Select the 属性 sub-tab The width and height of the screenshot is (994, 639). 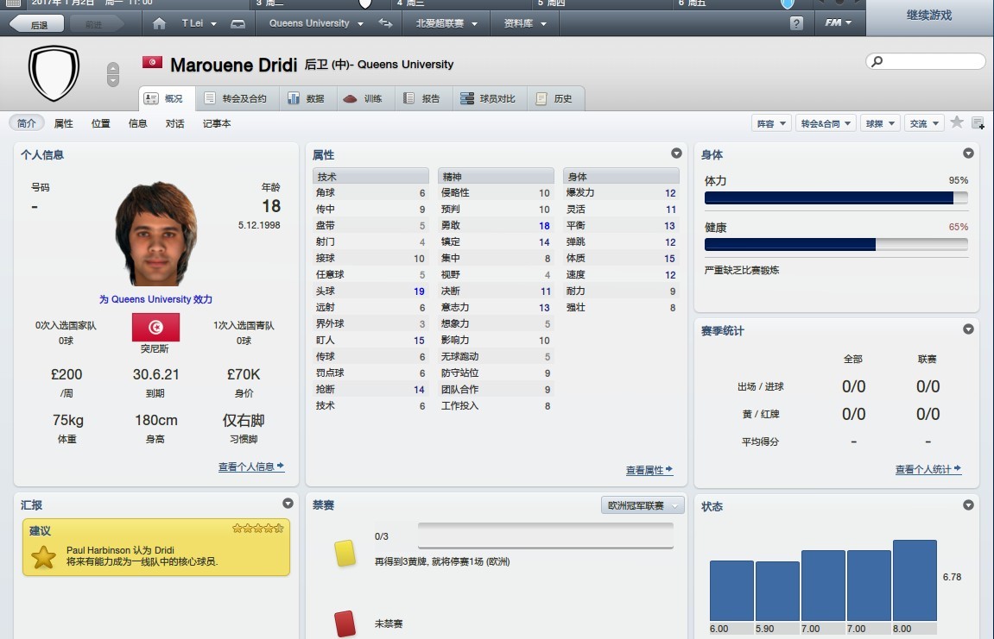click(x=63, y=123)
